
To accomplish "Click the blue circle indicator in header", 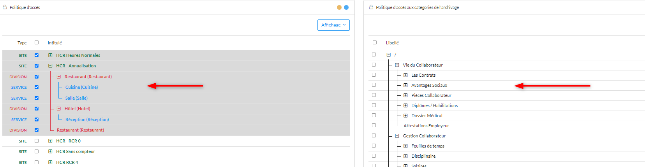I will tap(346, 7).
